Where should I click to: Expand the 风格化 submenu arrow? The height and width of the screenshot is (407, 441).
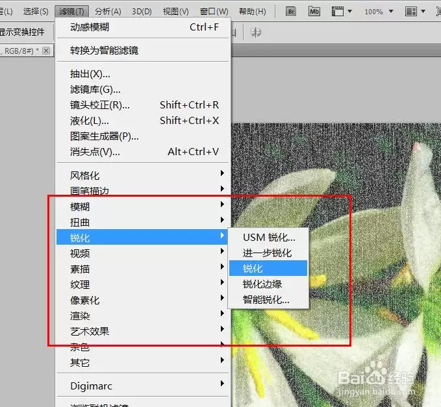[222, 173]
